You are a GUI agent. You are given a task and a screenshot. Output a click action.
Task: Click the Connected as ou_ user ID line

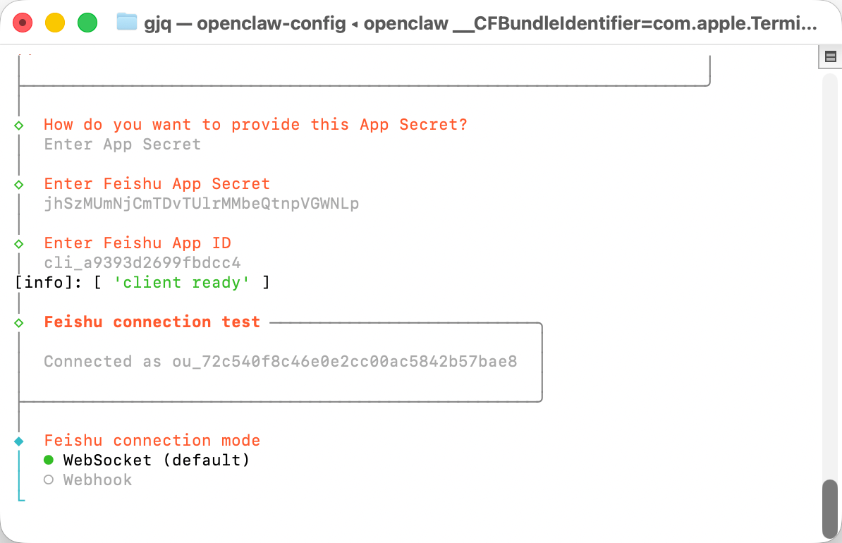coord(280,362)
